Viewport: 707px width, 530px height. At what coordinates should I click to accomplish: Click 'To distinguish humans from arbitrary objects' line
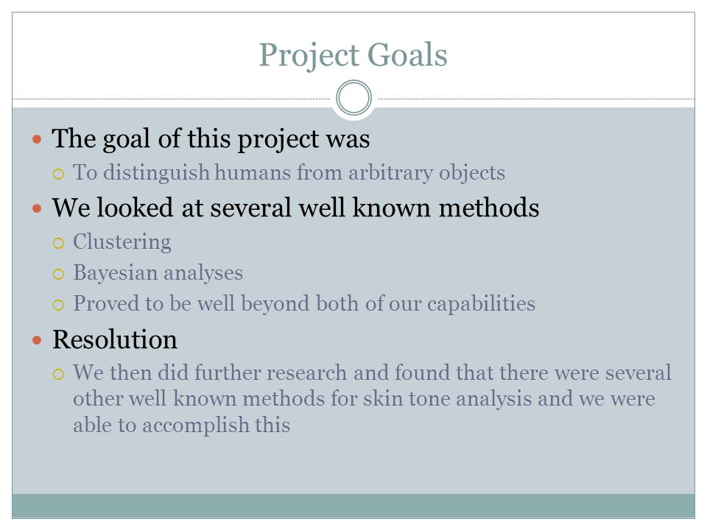(x=289, y=173)
